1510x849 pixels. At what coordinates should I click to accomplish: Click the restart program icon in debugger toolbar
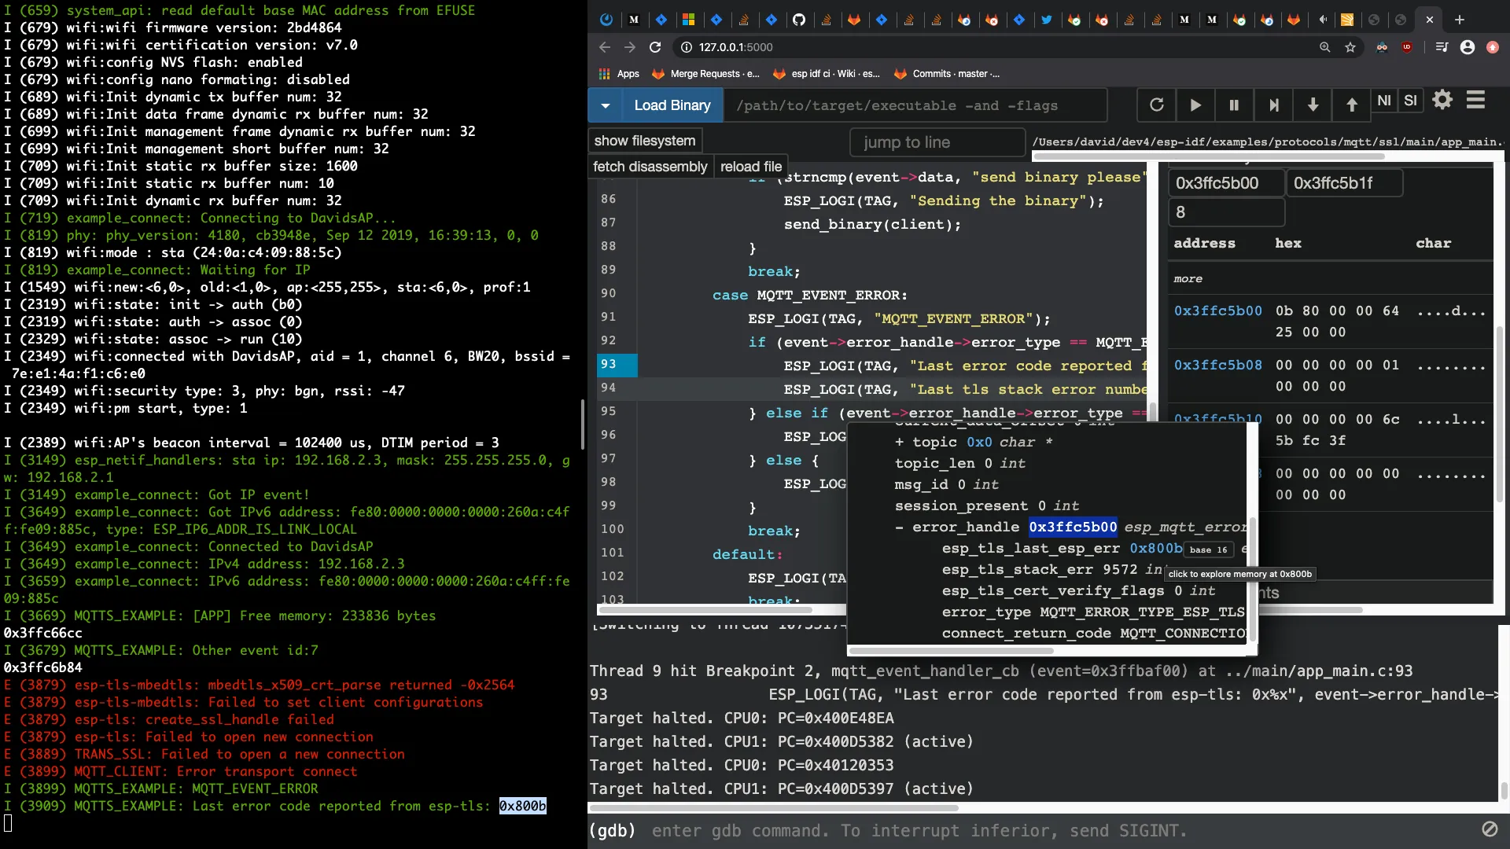click(x=1156, y=105)
